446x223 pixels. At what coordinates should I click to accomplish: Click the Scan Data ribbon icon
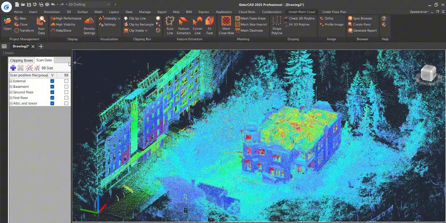pos(41,25)
